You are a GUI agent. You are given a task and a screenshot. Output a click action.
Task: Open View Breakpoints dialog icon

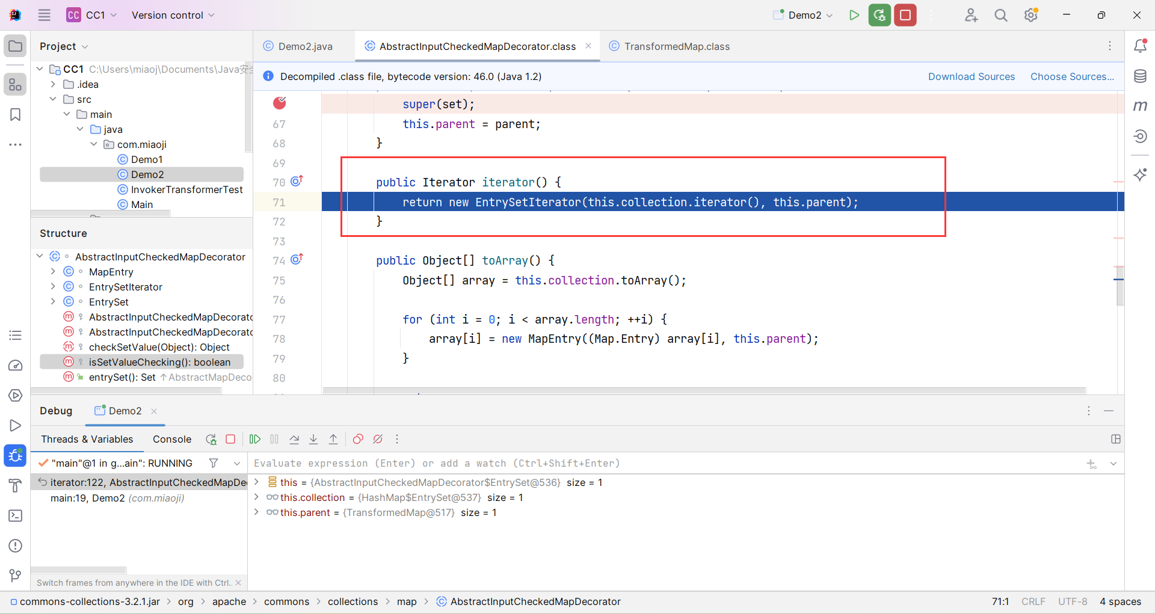[358, 439]
